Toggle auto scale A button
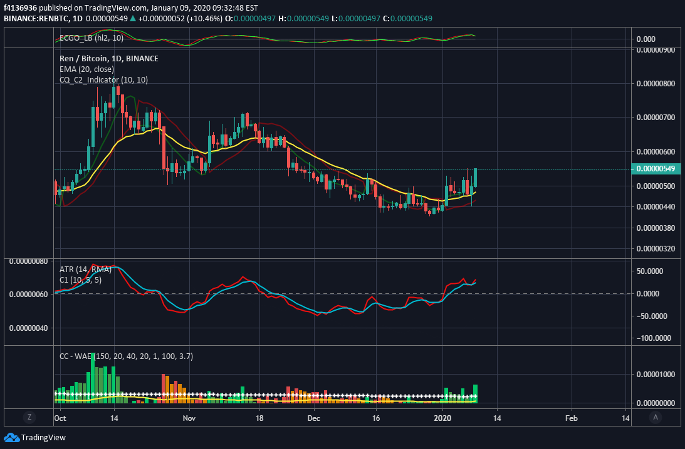685x449 pixels. point(656,417)
